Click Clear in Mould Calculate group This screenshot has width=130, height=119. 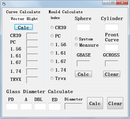point(112,74)
